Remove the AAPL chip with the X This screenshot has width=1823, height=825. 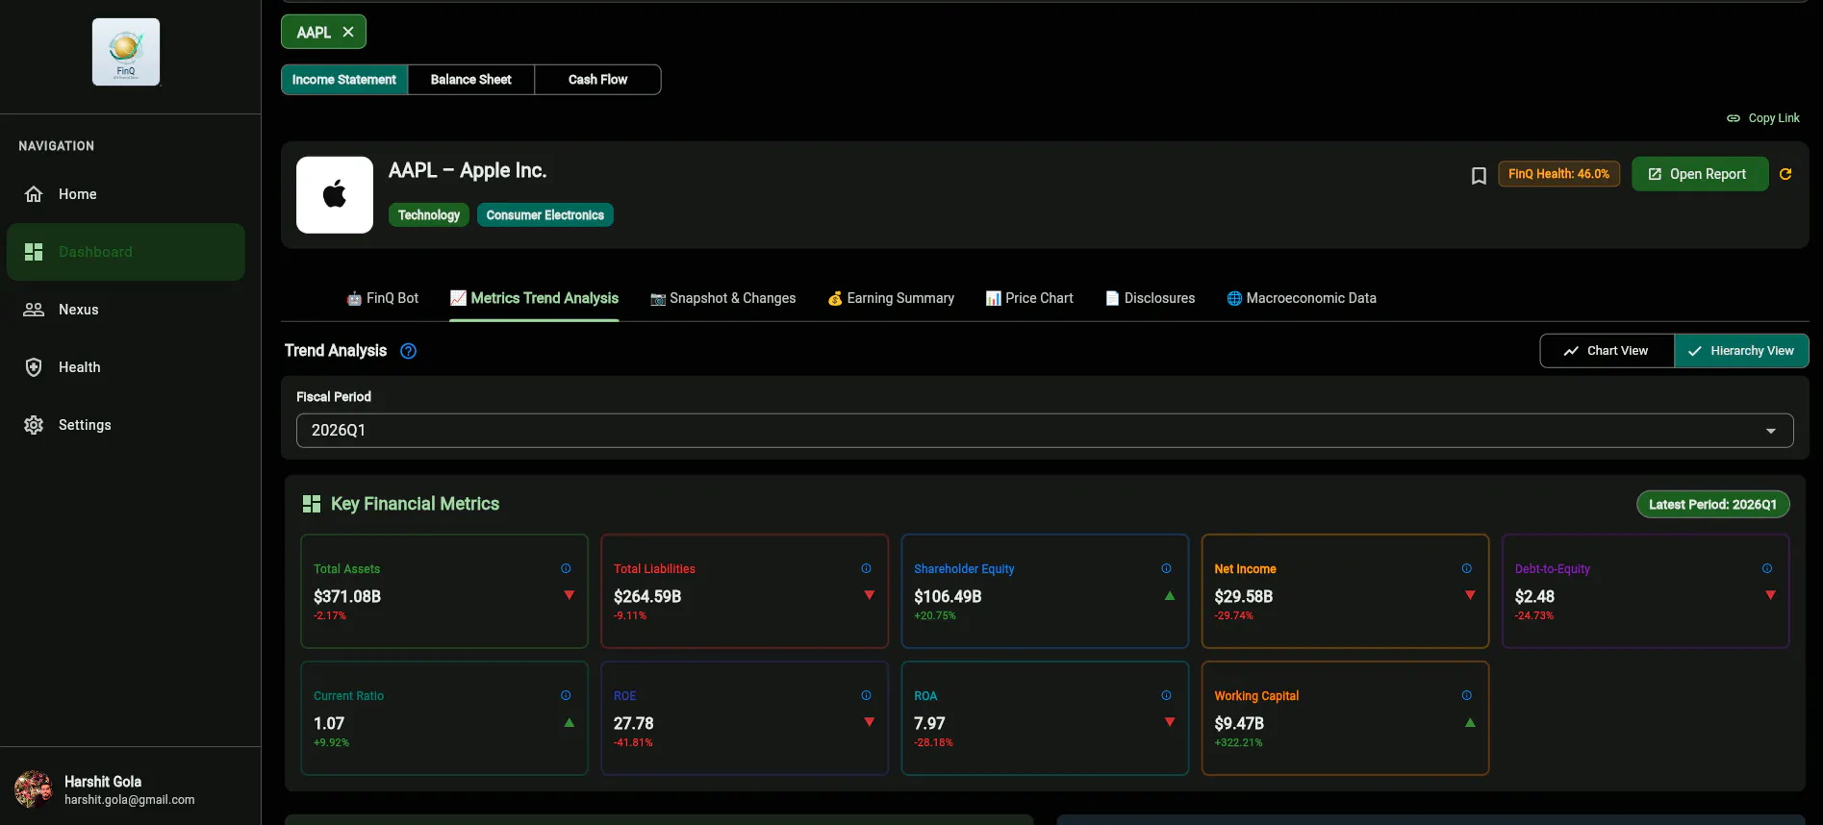[348, 32]
